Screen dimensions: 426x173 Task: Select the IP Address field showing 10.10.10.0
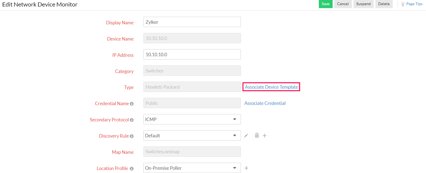[x=192, y=54]
